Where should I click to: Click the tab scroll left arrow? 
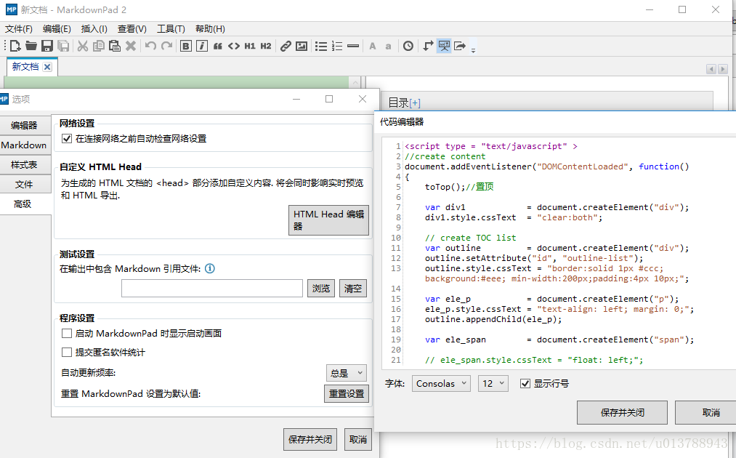[x=711, y=69]
